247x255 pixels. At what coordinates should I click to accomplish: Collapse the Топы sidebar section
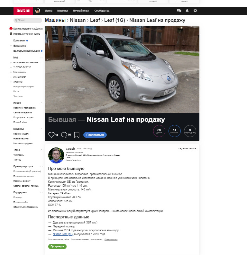tap(41, 150)
